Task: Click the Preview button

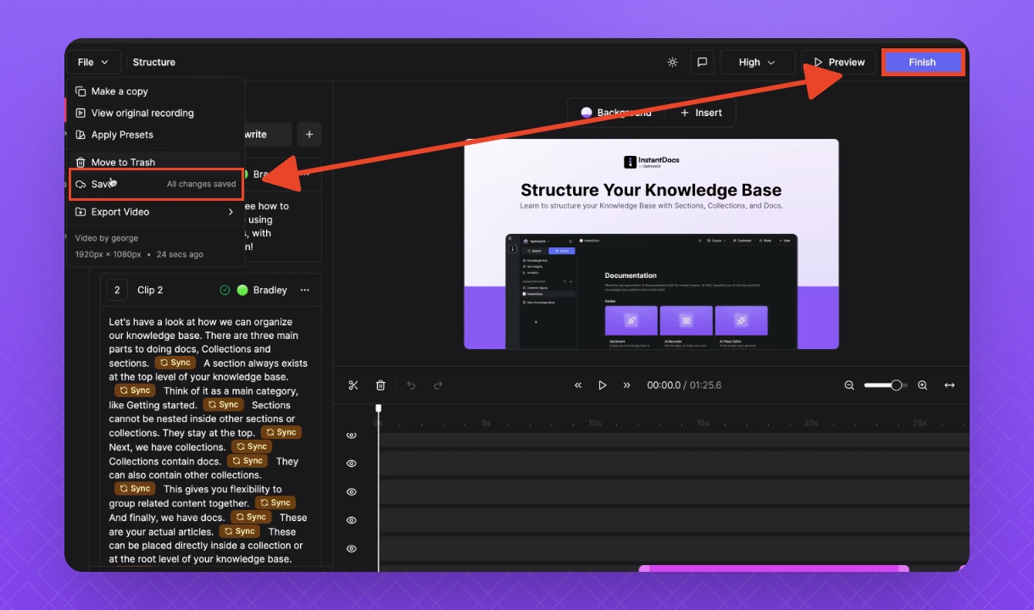Action: click(838, 62)
